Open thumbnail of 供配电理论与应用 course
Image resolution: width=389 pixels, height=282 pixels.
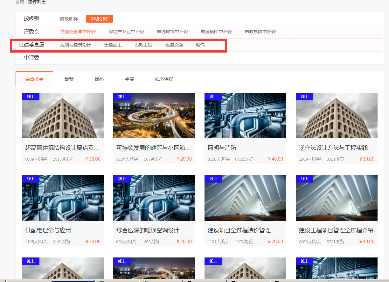point(63,198)
